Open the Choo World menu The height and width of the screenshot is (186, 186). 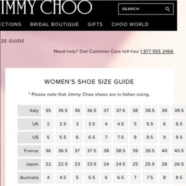click(x=130, y=24)
